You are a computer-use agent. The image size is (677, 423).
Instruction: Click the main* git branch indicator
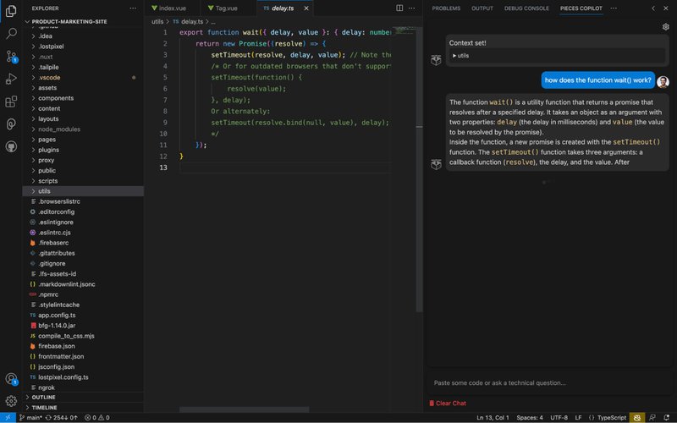30,417
